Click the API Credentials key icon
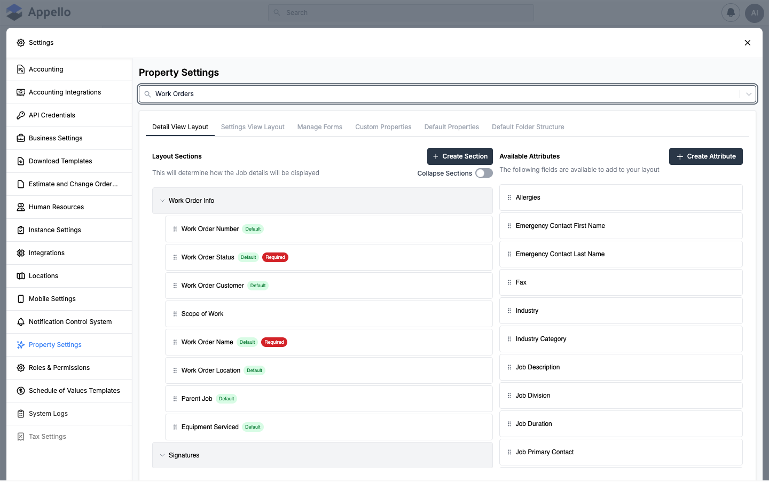Viewport: 769px width, 490px height. click(21, 115)
